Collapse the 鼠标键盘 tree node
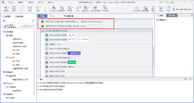Screen dimensions: 194x103 3,32
